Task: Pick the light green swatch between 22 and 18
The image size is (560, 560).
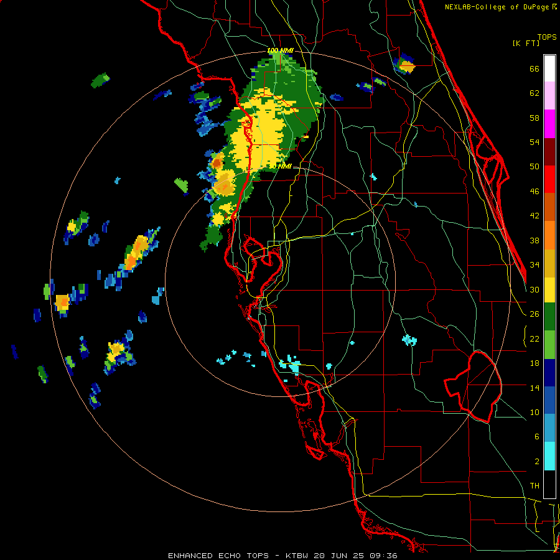Action: click(x=549, y=345)
